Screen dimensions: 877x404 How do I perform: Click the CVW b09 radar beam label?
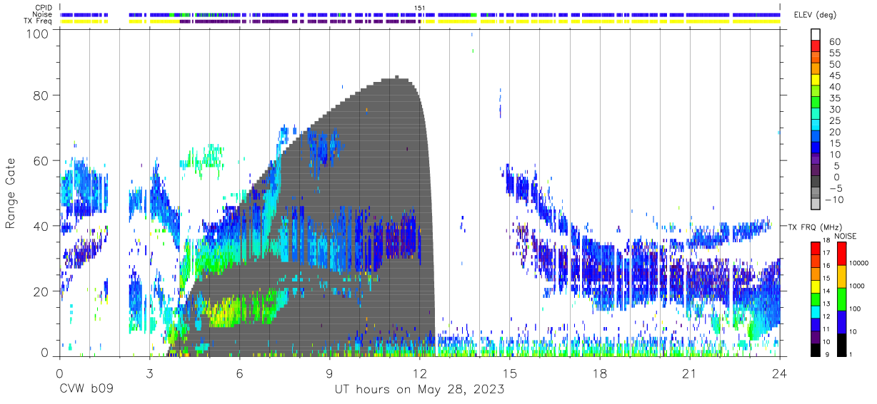[x=86, y=390]
